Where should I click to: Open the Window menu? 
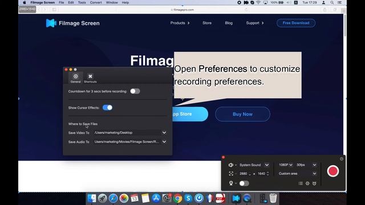(x=112, y=2)
